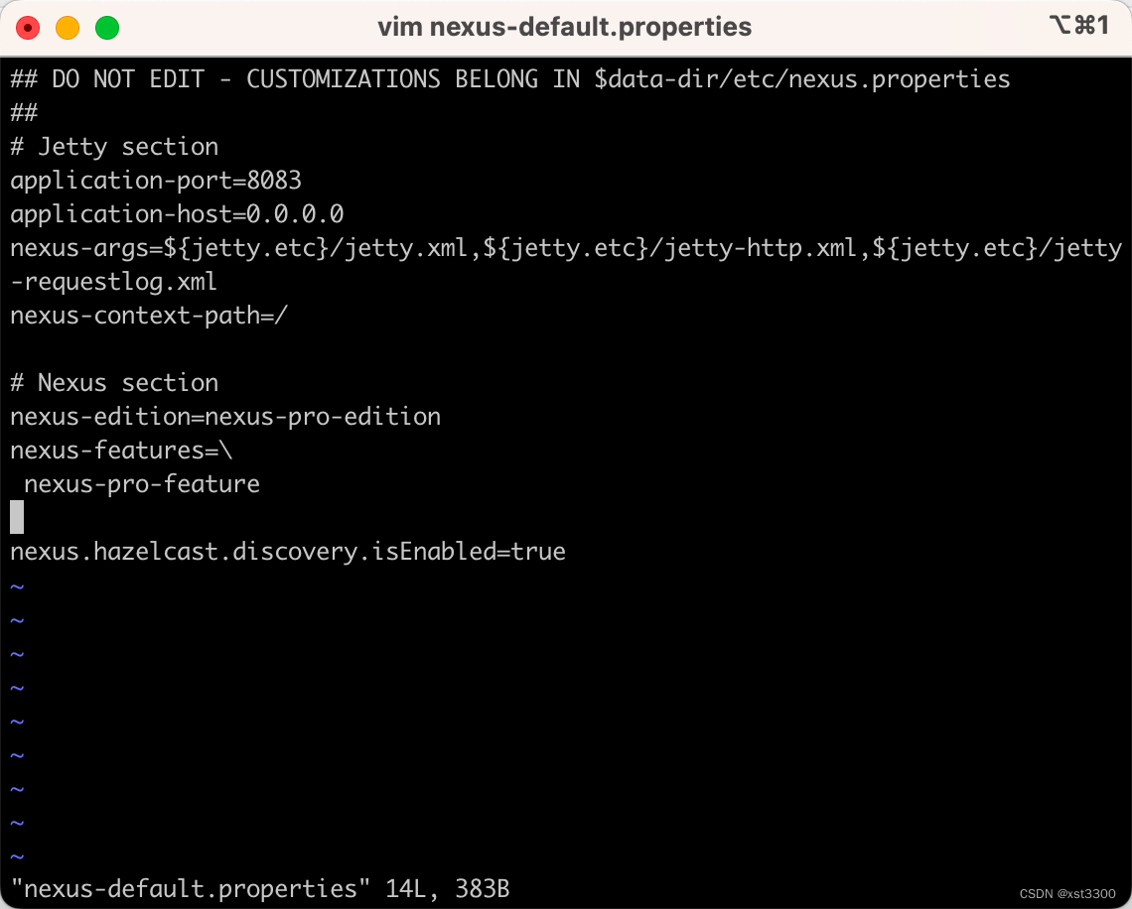Click the hazelcast discovery isEnabled=true setting

pos(287,551)
